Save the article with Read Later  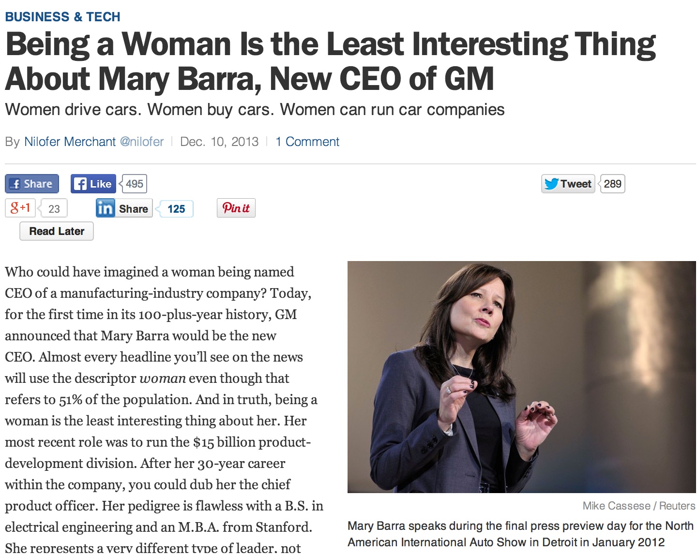coord(57,231)
